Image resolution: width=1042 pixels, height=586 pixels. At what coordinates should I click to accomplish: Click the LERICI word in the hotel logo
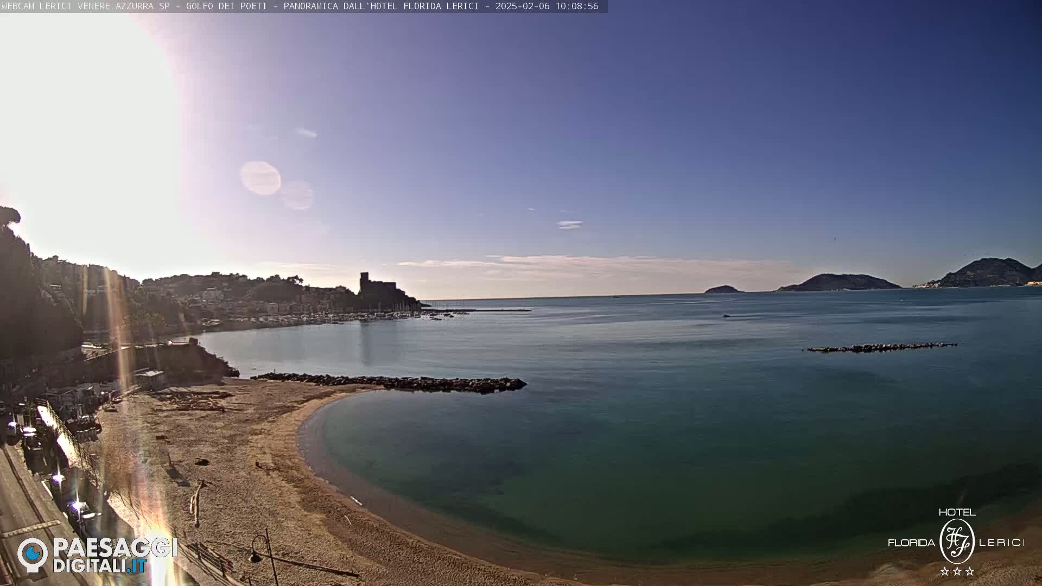pyautogui.click(x=1002, y=543)
